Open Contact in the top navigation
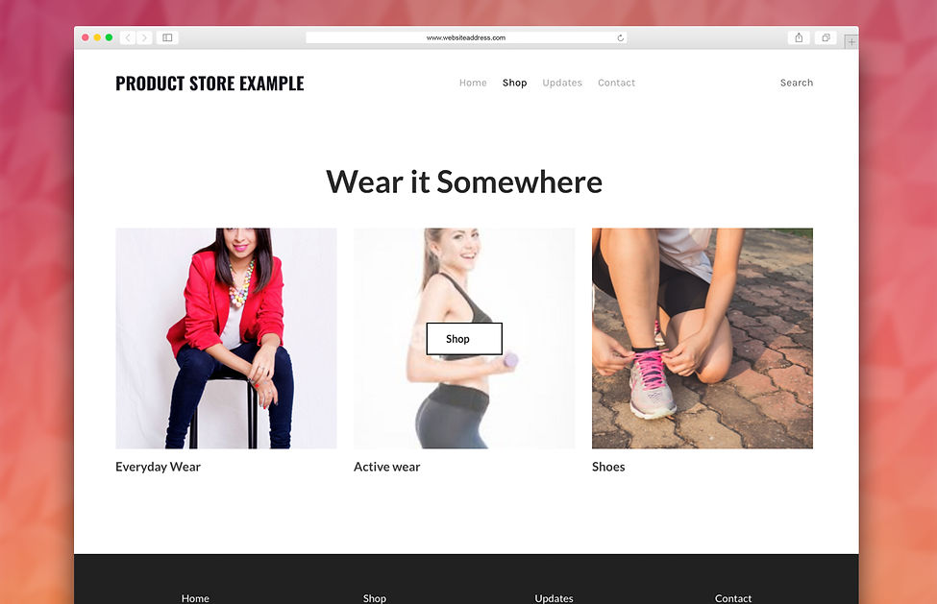The height and width of the screenshot is (604, 937). 616,83
